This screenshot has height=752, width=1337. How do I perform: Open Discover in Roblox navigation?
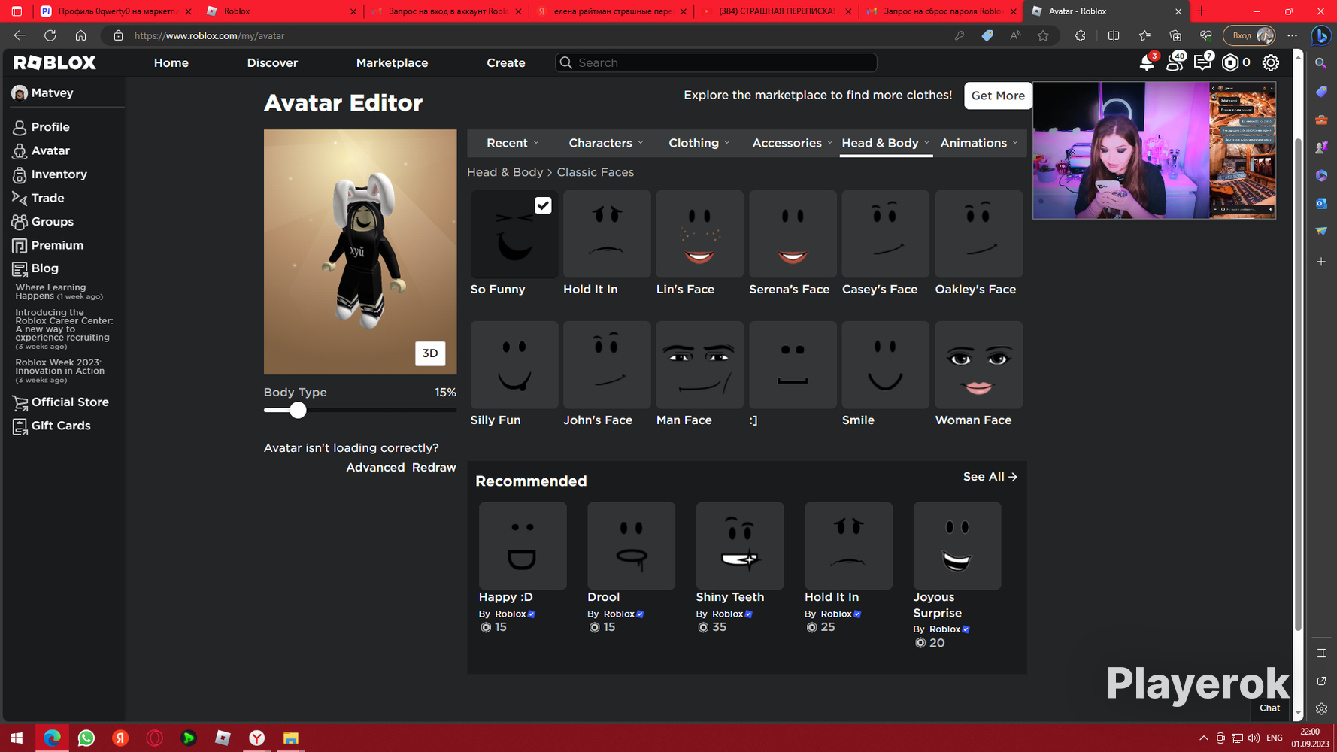click(x=272, y=63)
